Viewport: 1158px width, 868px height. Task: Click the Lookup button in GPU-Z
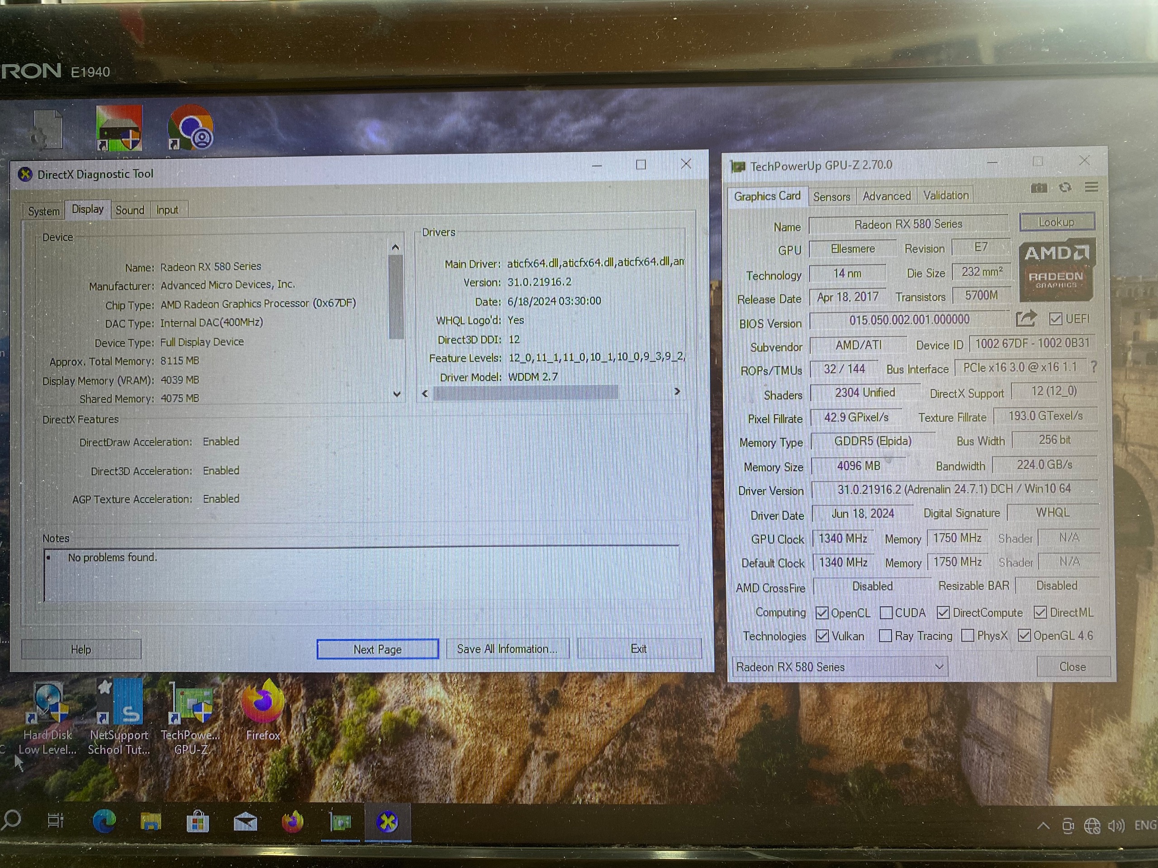[x=1056, y=222]
